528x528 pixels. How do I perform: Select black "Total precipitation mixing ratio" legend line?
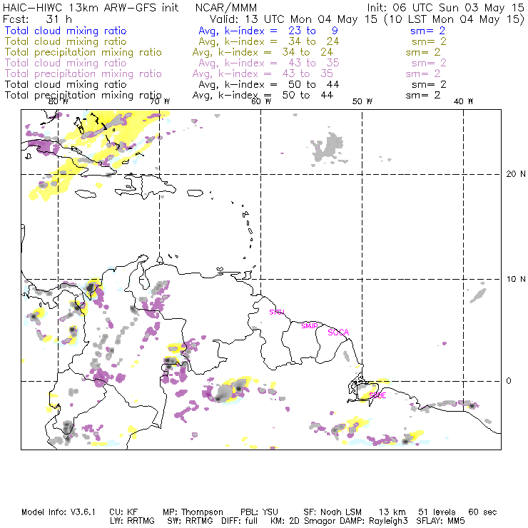coord(83,96)
